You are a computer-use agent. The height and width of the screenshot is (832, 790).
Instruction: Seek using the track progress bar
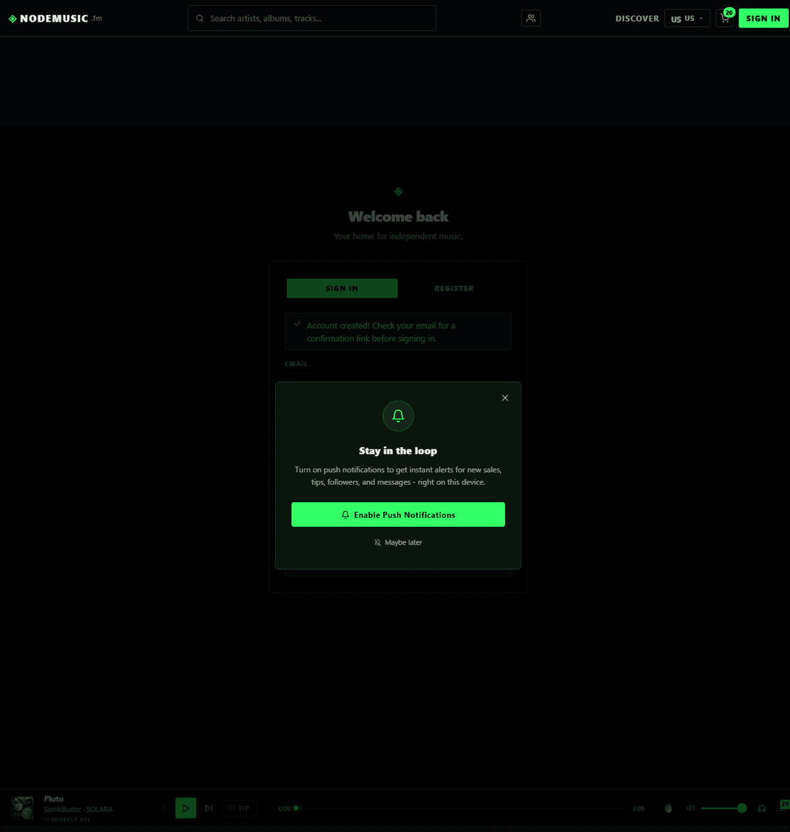pyautogui.click(x=461, y=808)
